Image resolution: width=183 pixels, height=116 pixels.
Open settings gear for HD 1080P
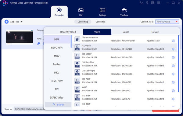point(173,58)
